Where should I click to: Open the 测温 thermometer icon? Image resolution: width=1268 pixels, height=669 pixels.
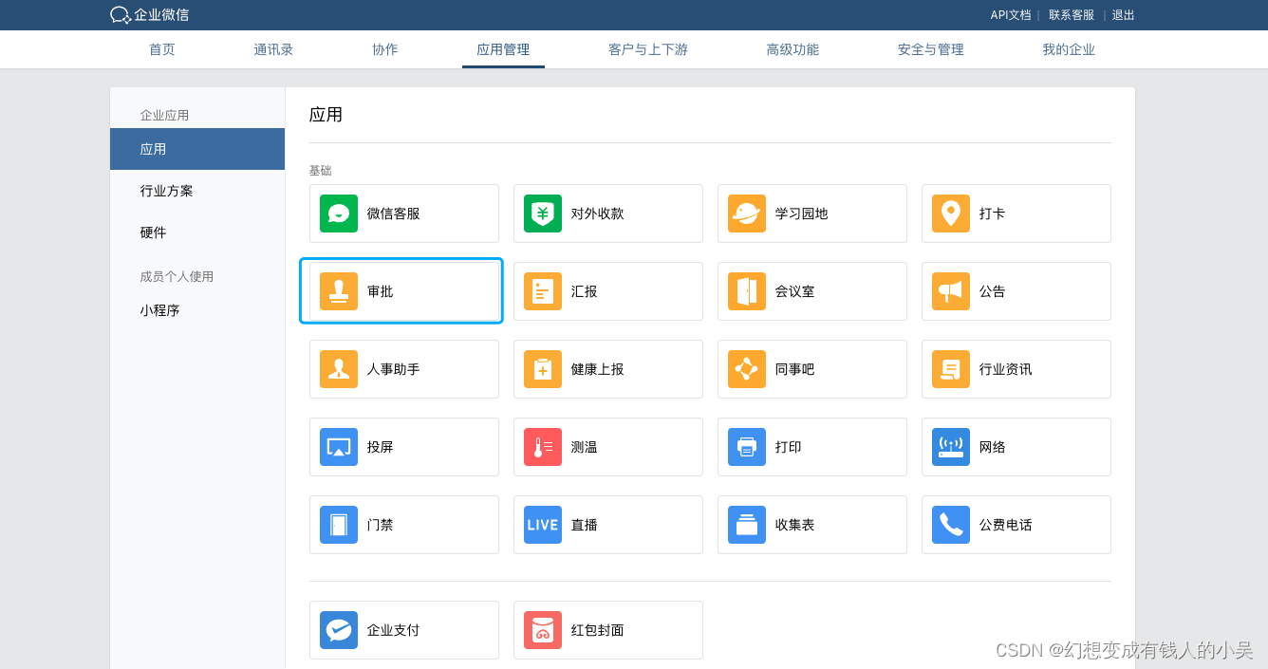(x=543, y=447)
